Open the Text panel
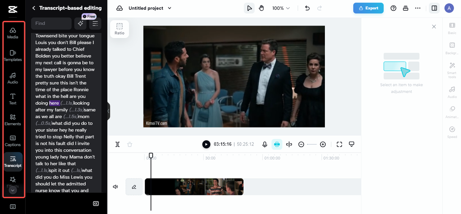This screenshot has width=461, height=214. pyautogui.click(x=13, y=99)
